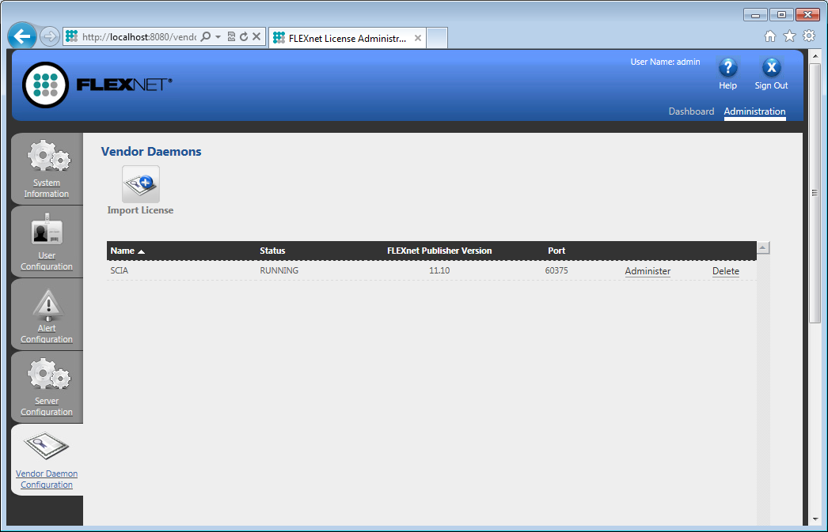Viewport: 828px width, 532px height.
Task: Click the Port column header
Action: 556,251
